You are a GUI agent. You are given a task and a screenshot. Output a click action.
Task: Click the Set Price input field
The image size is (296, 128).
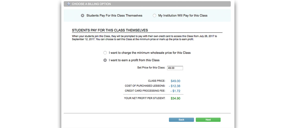(175, 68)
